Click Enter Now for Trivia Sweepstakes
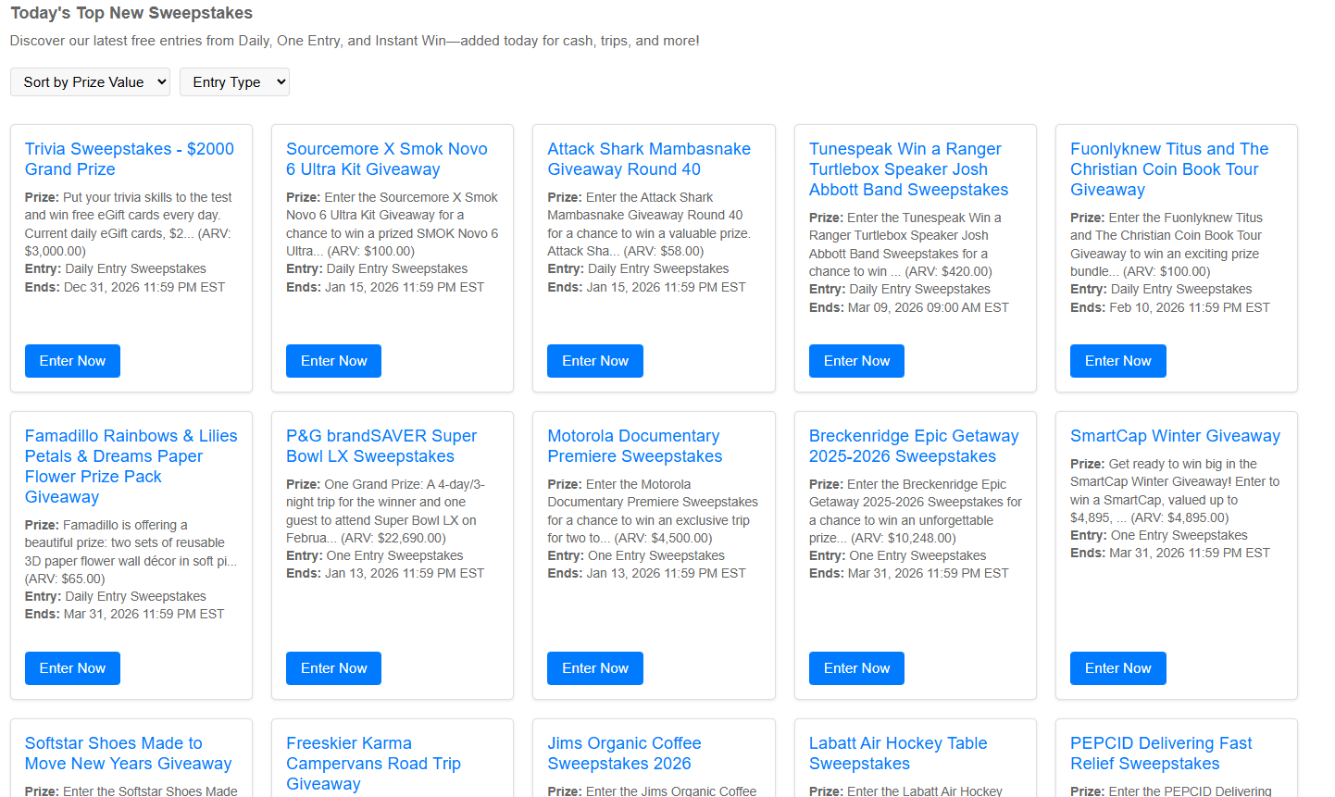1335x797 pixels. point(72,361)
